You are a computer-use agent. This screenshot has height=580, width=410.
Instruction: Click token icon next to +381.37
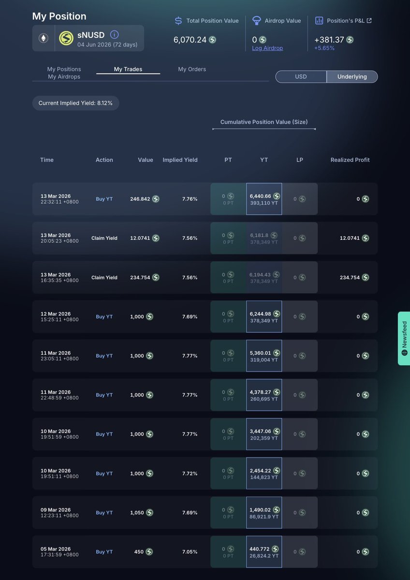point(350,40)
